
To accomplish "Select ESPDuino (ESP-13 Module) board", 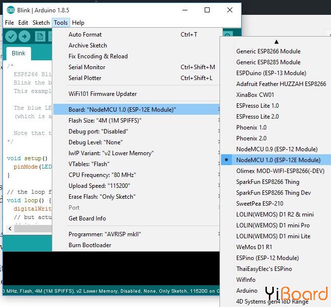I will [276, 73].
